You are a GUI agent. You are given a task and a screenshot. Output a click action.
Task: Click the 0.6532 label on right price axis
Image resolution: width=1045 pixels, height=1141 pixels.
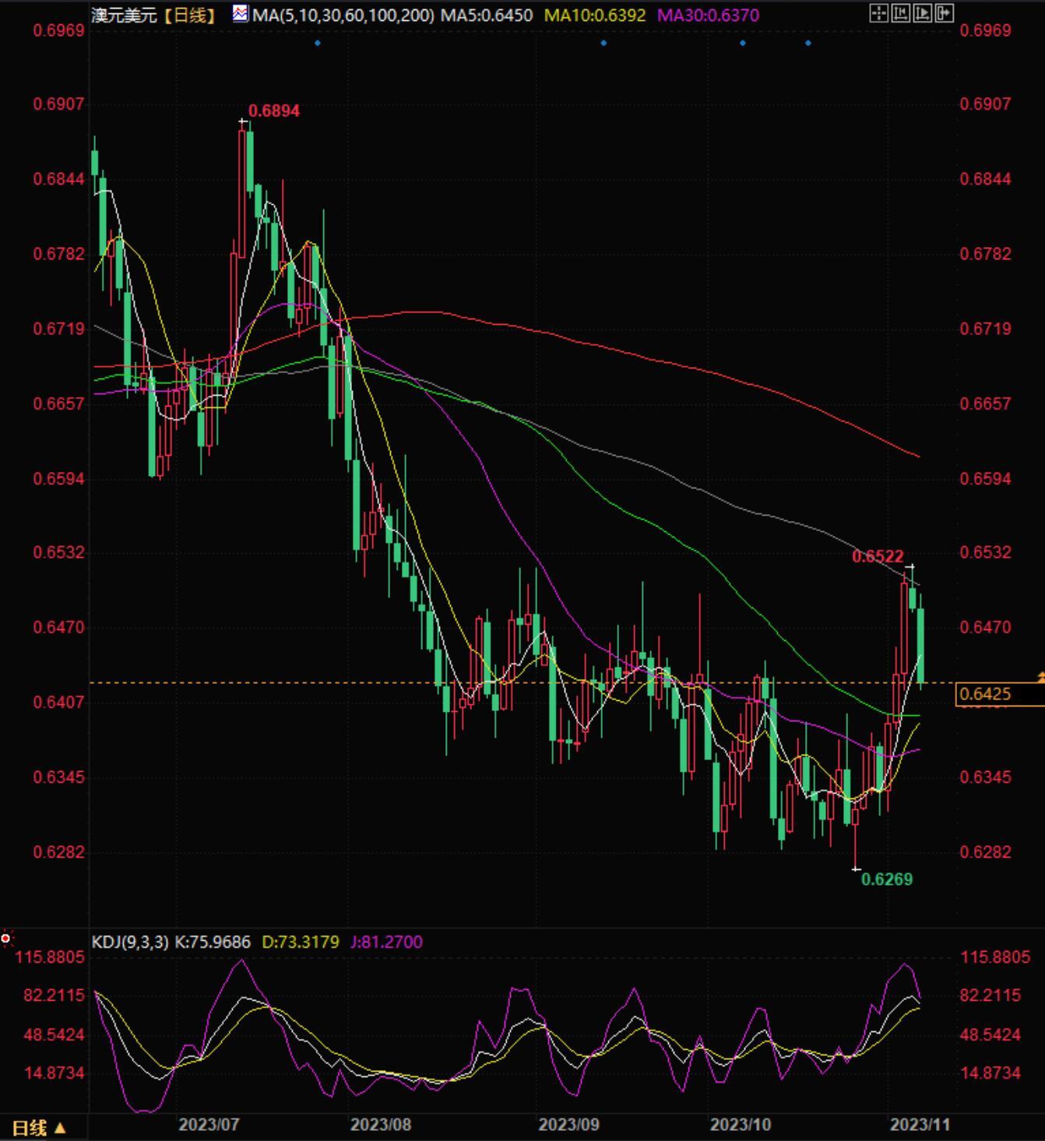(985, 552)
